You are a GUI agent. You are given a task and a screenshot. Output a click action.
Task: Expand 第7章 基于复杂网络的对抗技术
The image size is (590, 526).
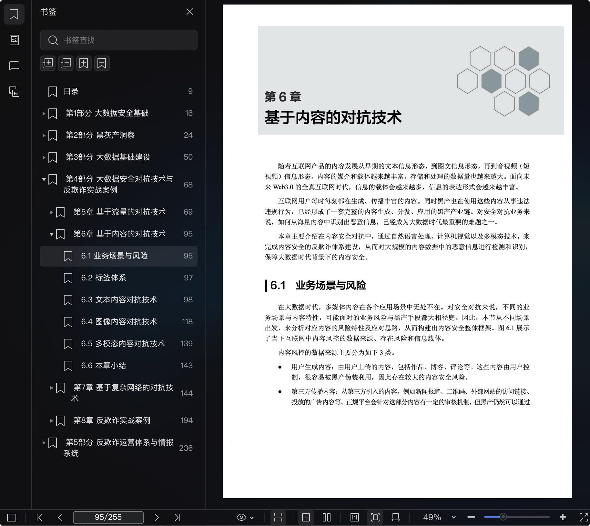click(x=52, y=388)
